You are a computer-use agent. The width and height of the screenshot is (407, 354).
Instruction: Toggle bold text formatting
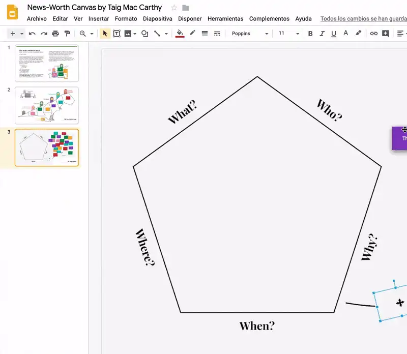tap(310, 34)
